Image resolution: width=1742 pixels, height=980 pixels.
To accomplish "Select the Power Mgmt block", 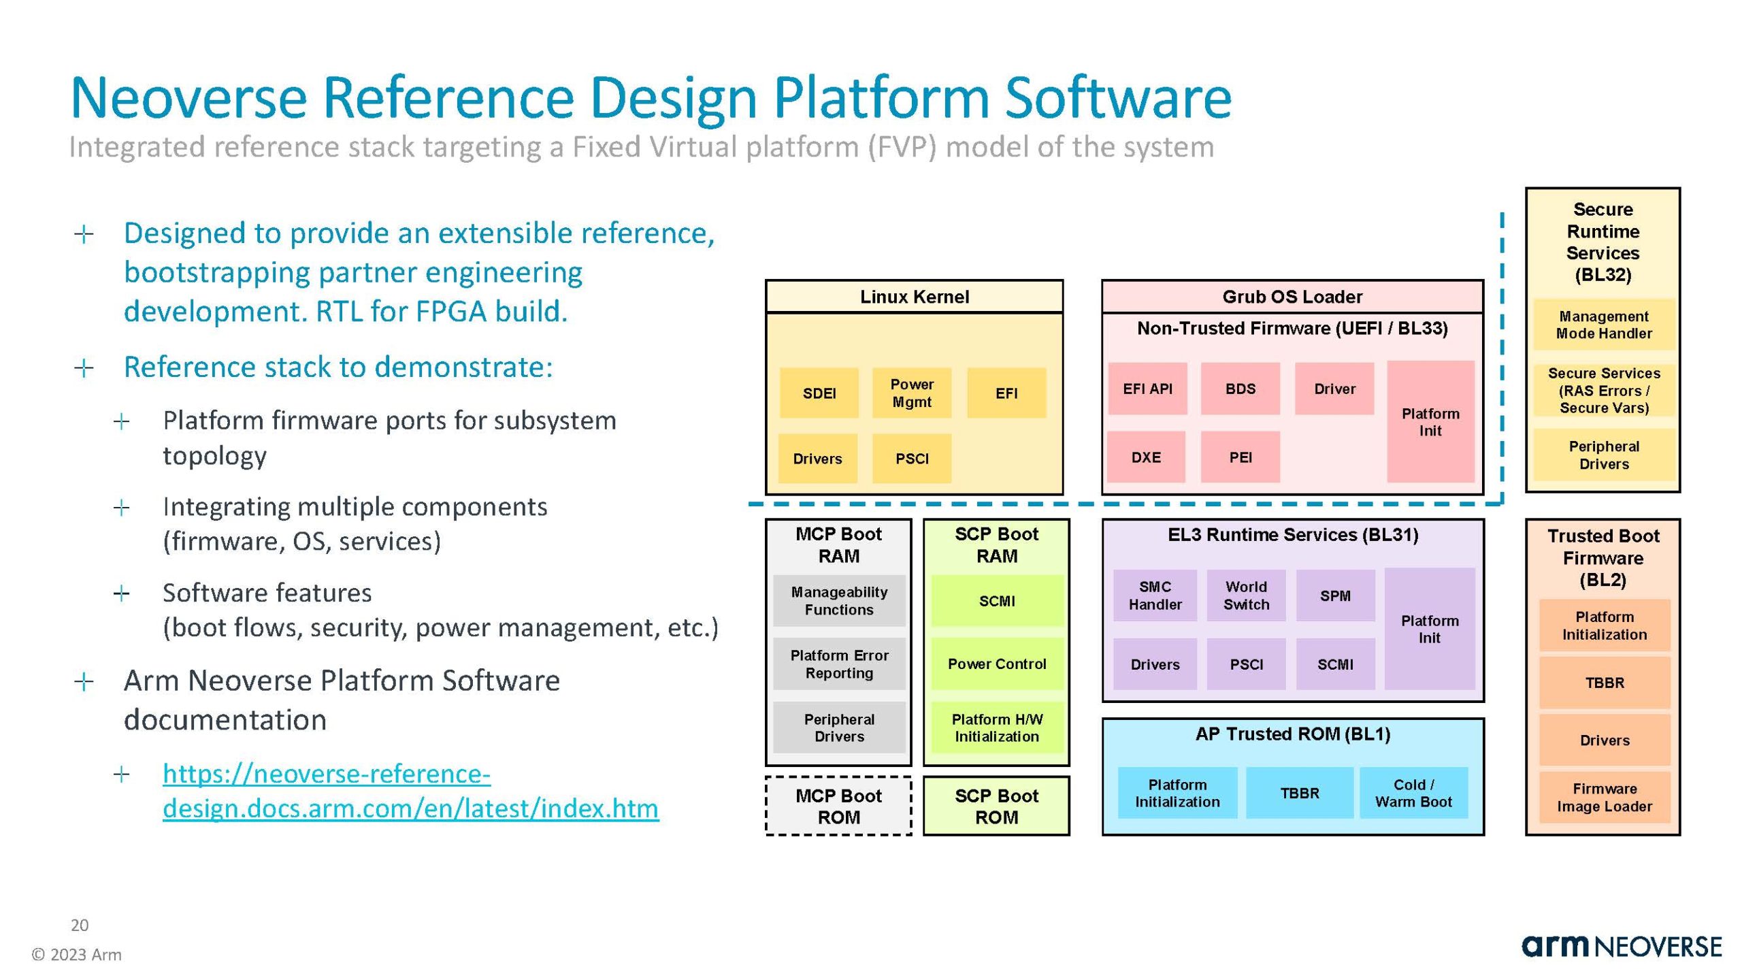I will pos(911,393).
